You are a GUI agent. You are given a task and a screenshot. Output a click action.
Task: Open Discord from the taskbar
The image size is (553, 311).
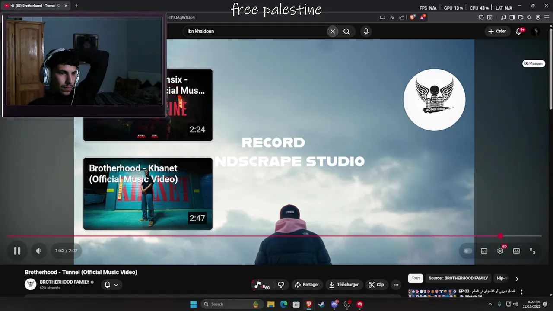pyautogui.click(x=334, y=304)
